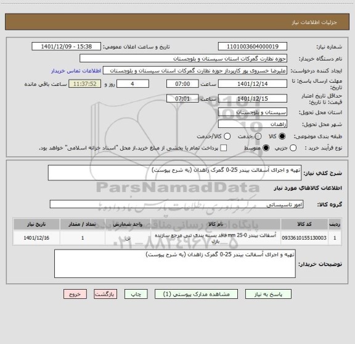Click the پاسخ به نیاز button
The height and width of the screenshot is (344, 355).
tap(268, 294)
